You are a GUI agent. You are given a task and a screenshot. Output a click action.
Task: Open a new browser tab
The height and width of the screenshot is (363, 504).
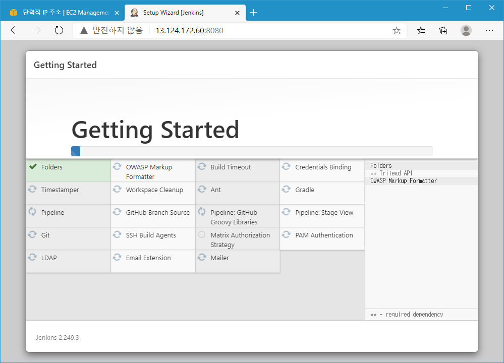tap(253, 13)
